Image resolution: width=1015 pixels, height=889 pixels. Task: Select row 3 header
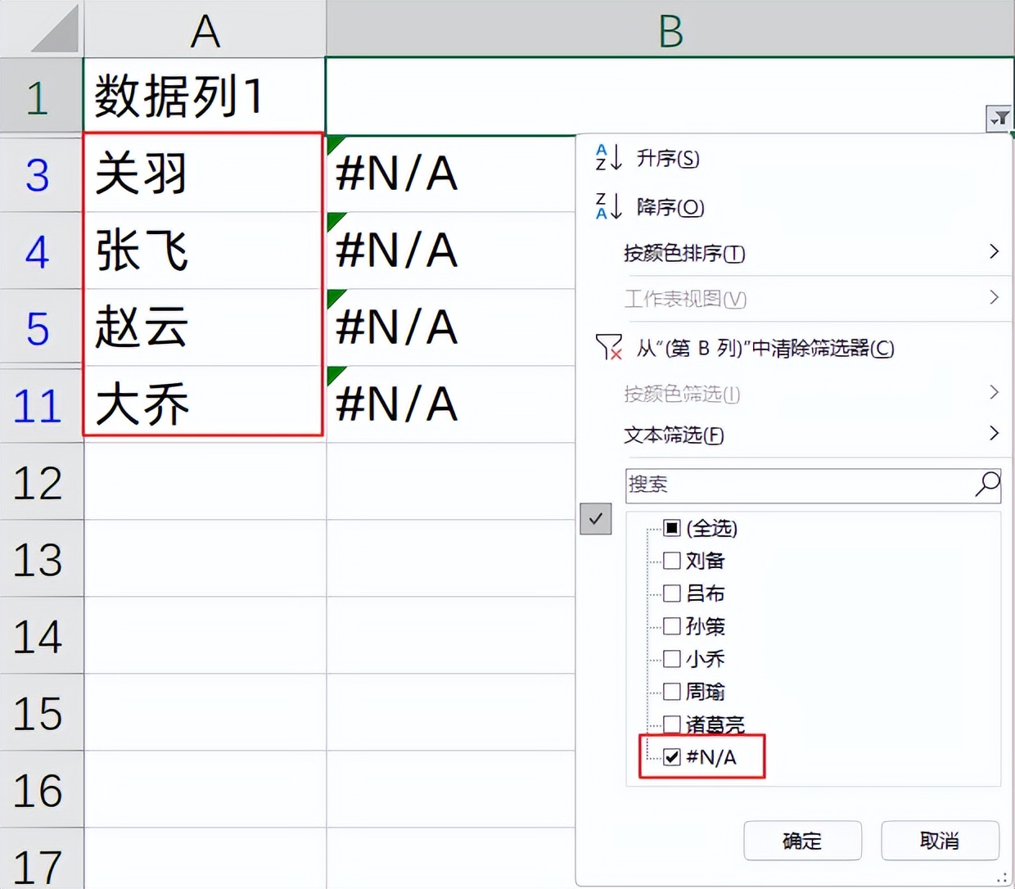click(x=41, y=174)
